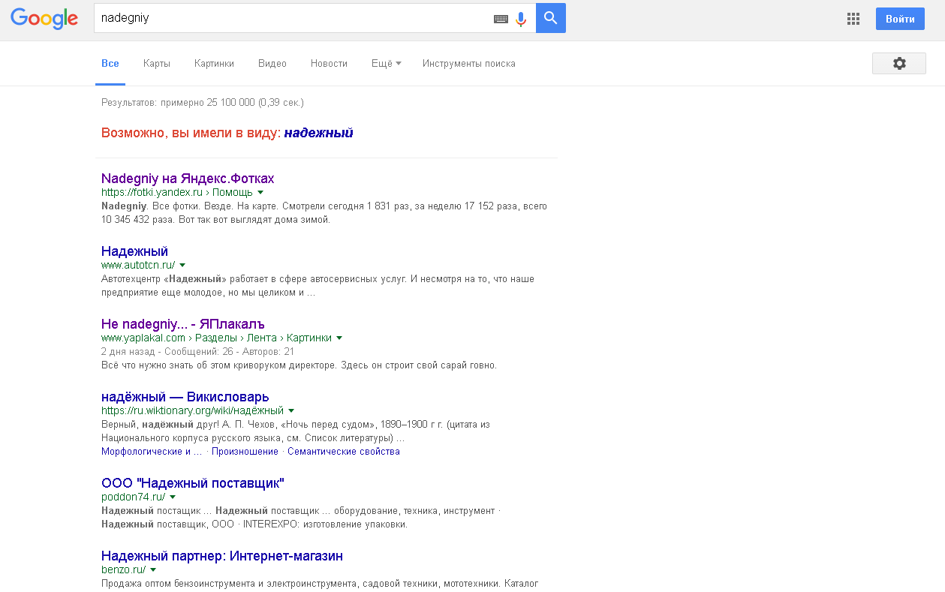Open Произношение sitelink
945x592 pixels.
click(245, 452)
